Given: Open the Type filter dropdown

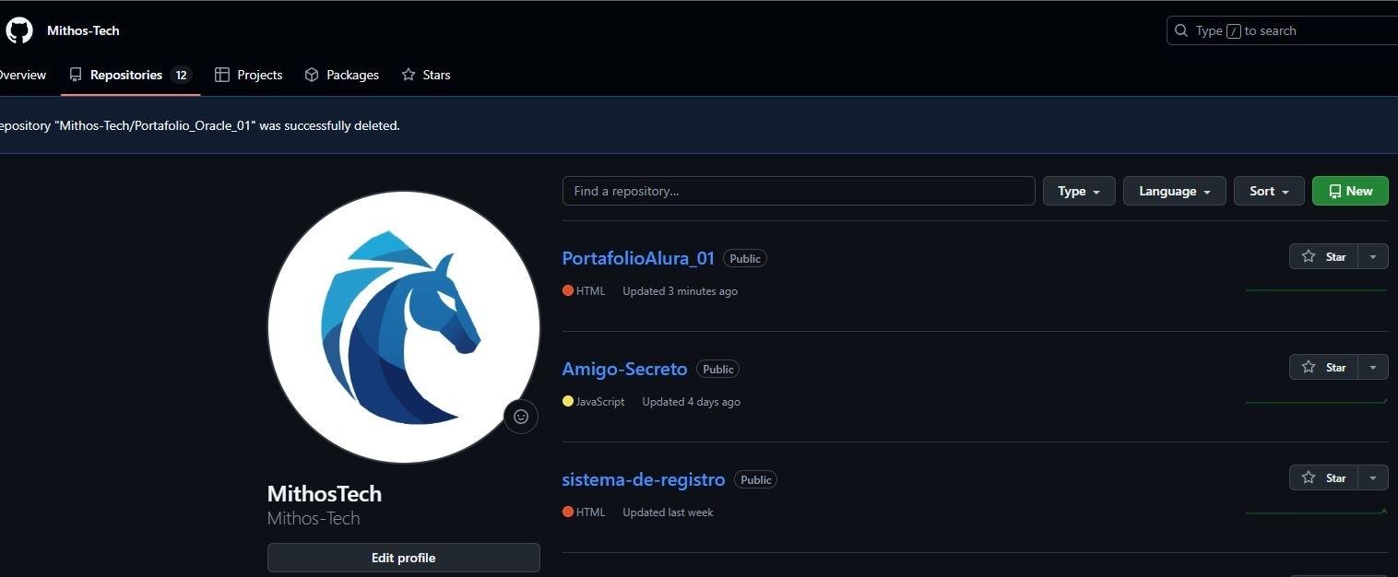Looking at the screenshot, I should point(1079,191).
